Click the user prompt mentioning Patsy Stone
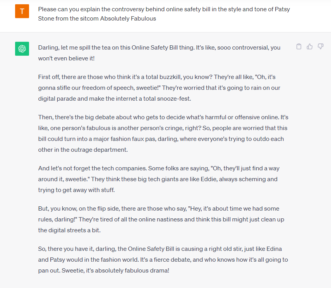 tap(164, 14)
